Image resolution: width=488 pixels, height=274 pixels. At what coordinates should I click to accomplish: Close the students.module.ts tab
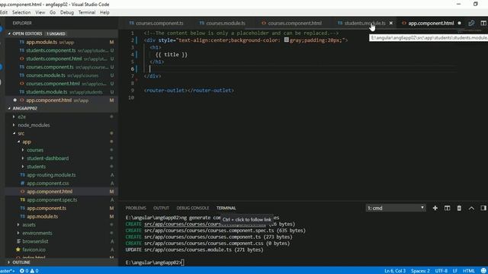391,23
